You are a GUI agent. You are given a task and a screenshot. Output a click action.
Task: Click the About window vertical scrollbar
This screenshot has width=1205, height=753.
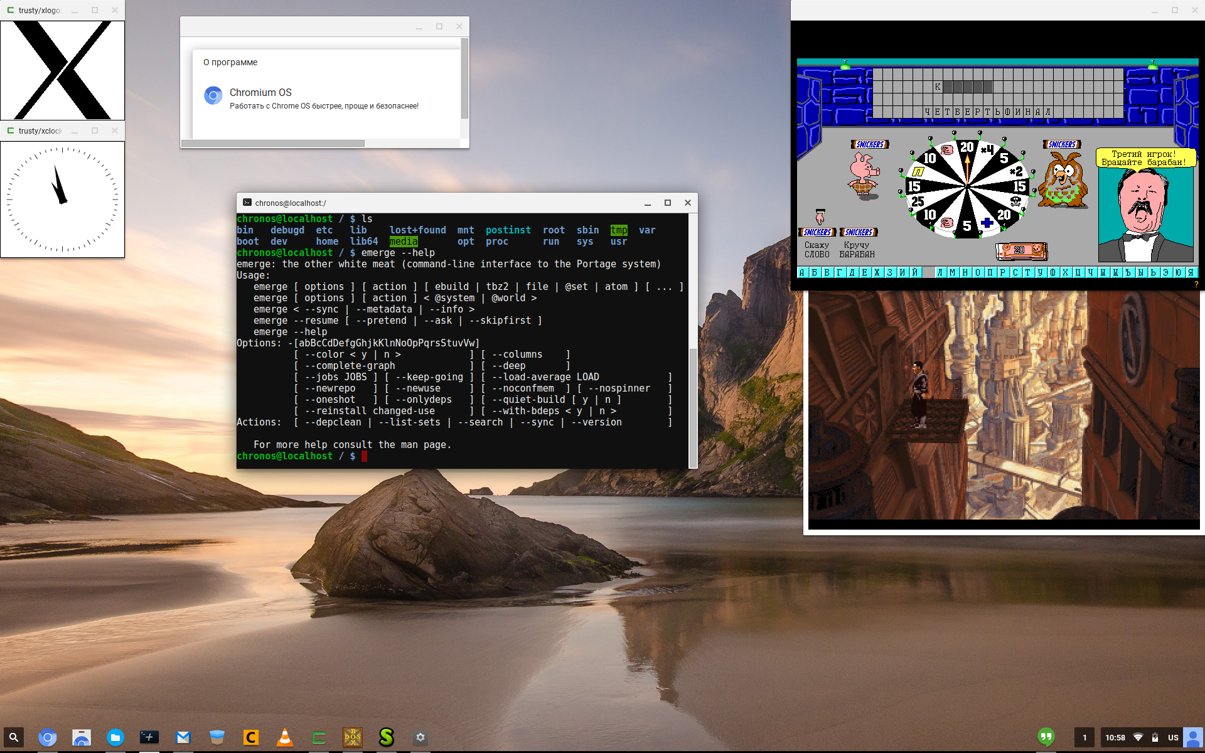(464, 78)
